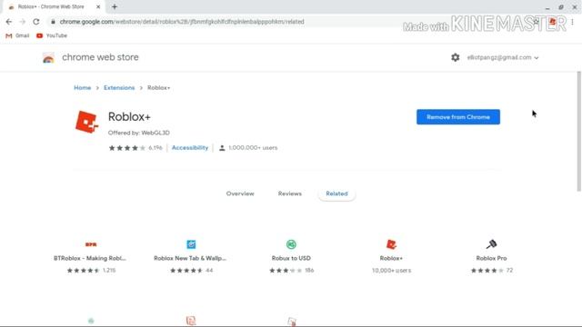Select the Related tab
This screenshot has width=582, height=327.
[336, 193]
